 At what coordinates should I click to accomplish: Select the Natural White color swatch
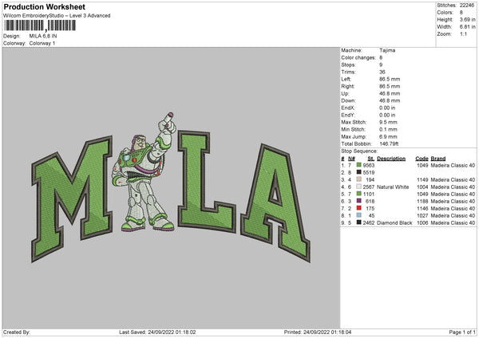358,187
